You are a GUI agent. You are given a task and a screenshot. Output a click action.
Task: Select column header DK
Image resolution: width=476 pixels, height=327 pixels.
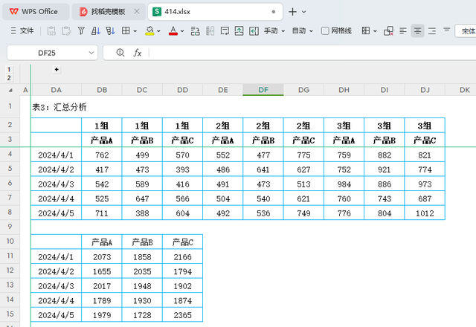[x=464, y=90]
